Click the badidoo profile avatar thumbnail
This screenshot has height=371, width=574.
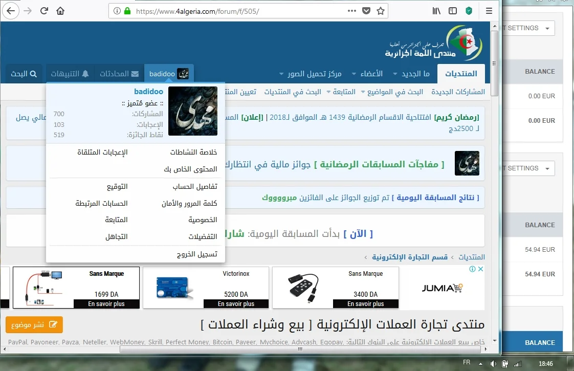coord(193,111)
